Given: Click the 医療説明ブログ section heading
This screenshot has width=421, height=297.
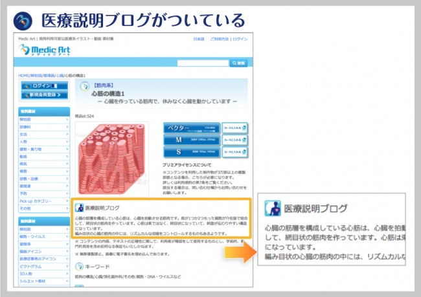Looking at the screenshot, I should pos(102,208).
